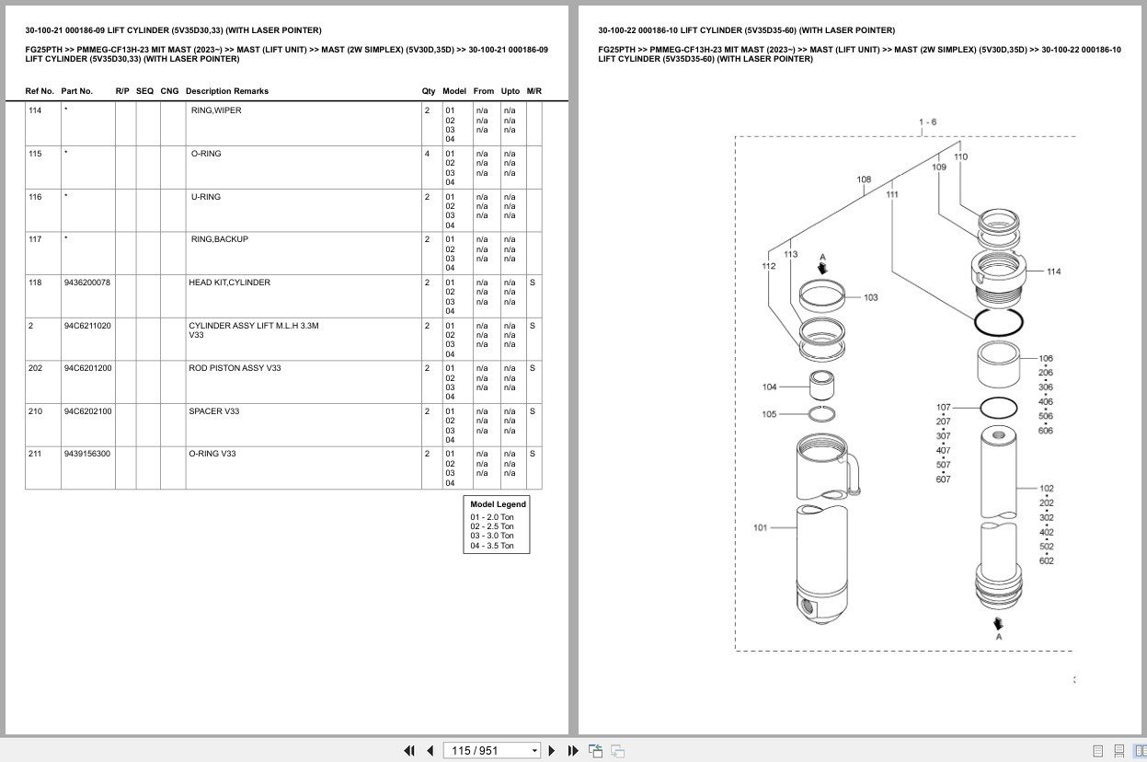Click the Model column header

[x=454, y=91]
